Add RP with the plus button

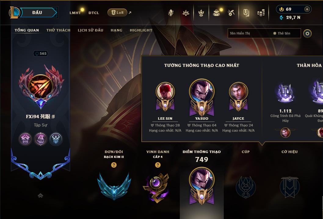tap(307, 9)
